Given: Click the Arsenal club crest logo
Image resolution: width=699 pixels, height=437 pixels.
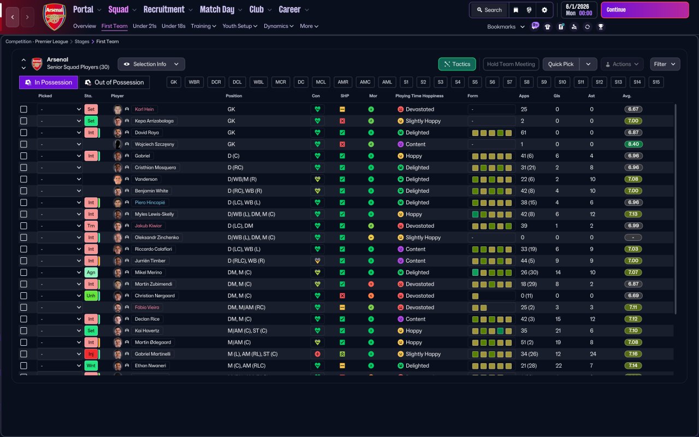Looking at the screenshot, I should 54,16.
